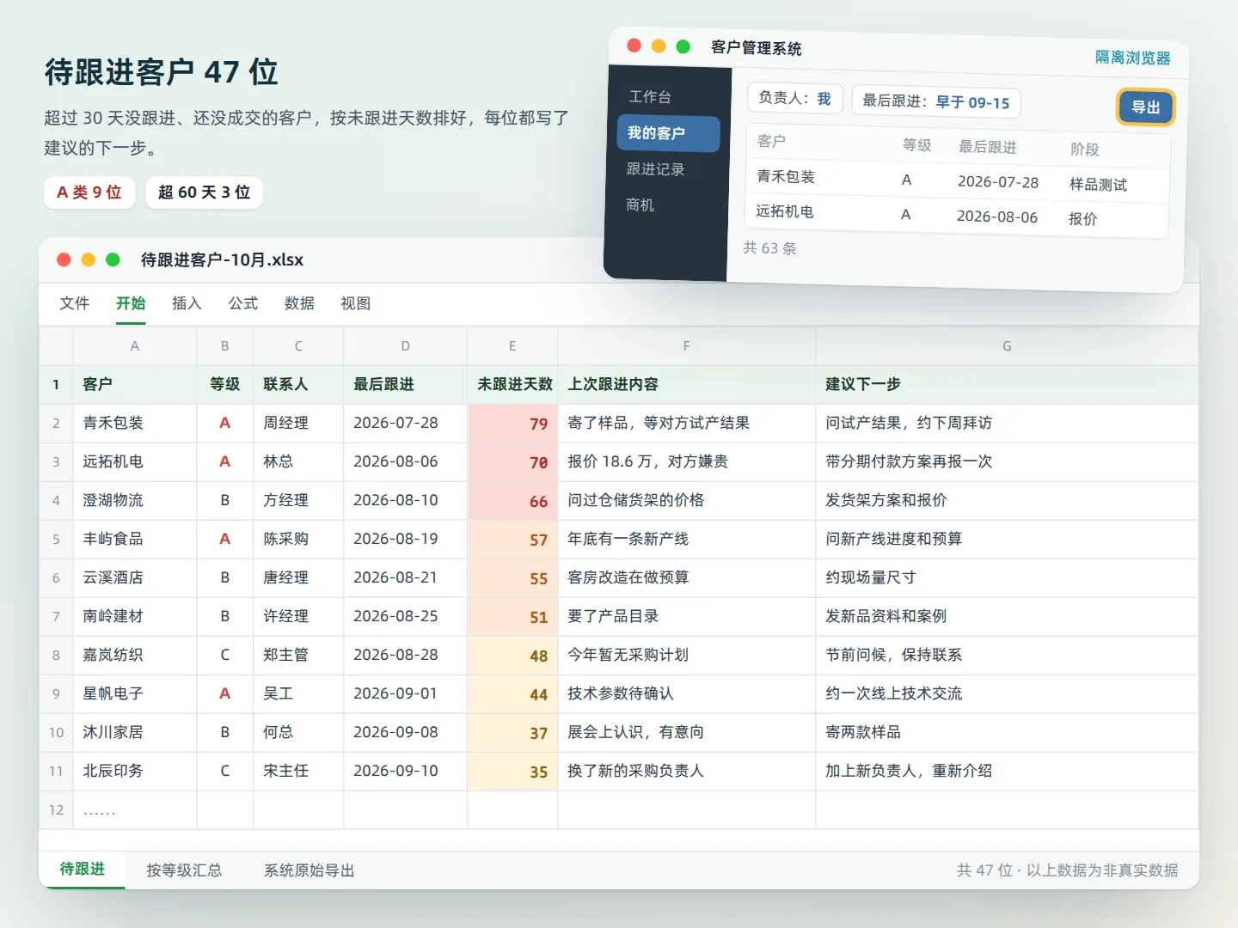Click the cell 今年暂无采购计划
The width and height of the screenshot is (1238, 928).
(x=686, y=656)
